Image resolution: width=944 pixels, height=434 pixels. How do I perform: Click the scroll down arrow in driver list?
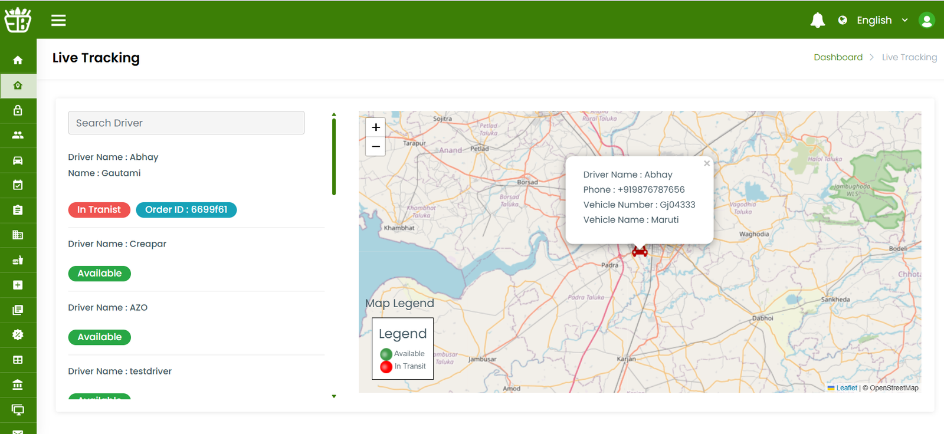334,396
